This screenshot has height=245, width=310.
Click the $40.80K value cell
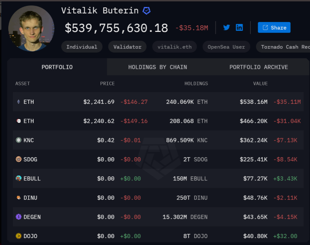pyautogui.click(x=255, y=236)
